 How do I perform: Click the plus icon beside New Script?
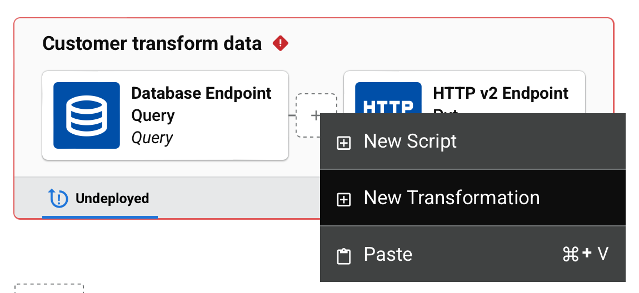pyautogui.click(x=344, y=143)
